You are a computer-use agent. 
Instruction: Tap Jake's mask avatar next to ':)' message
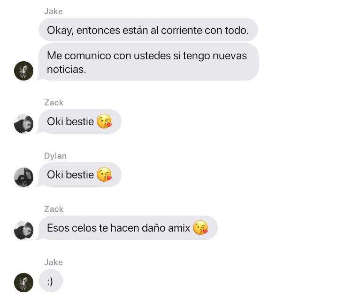pyautogui.click(x=24, y=282)
